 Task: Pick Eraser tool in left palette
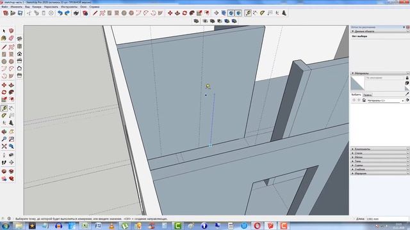tap(12, 38)
